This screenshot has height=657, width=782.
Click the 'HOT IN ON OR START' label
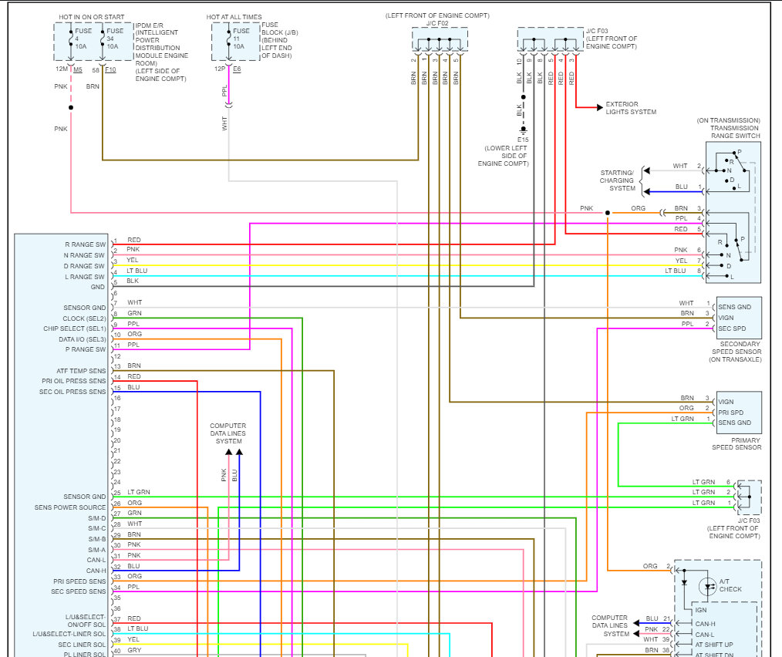click(x=92, y=17)
